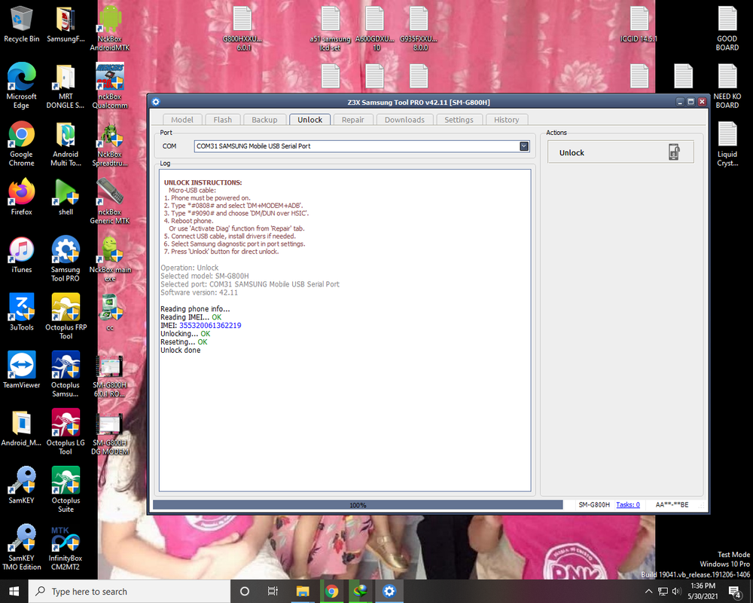Launch the Octoplus Suite shortcut

66,489
